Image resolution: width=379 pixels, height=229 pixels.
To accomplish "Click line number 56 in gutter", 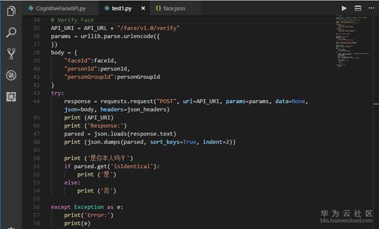I will [x=36, y=207].
